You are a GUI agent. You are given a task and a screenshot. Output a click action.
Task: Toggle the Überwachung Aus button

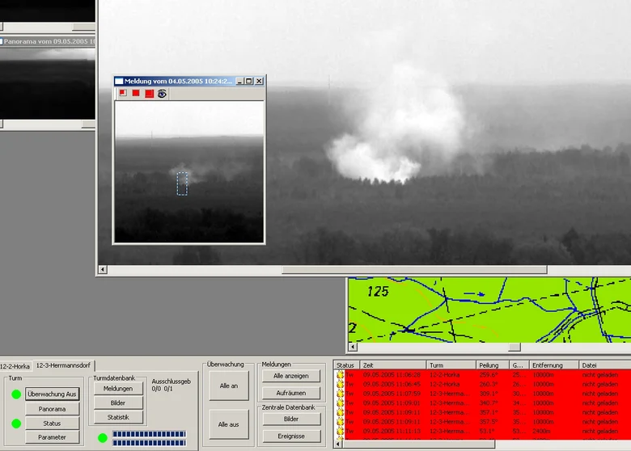[x=52, y=394]
